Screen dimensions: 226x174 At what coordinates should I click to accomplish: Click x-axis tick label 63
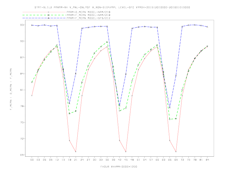164,160
